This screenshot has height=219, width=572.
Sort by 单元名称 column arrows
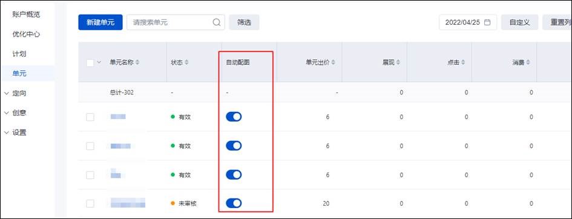tap(137, 62)
